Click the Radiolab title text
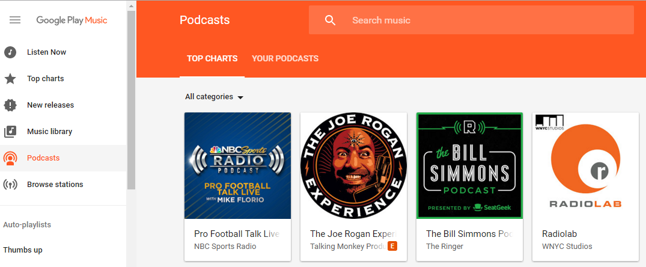 coord(559,234)
